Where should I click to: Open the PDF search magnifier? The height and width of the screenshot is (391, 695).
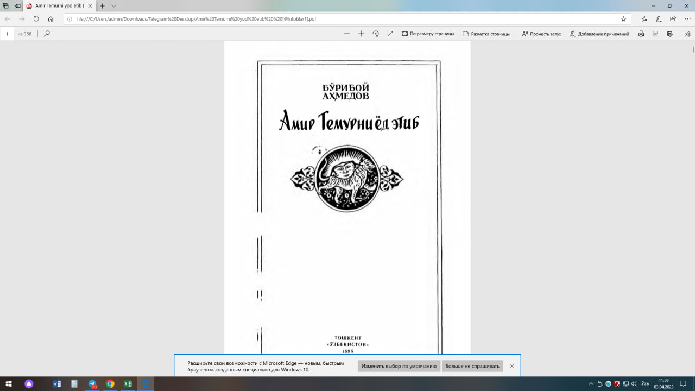[47, 34]
